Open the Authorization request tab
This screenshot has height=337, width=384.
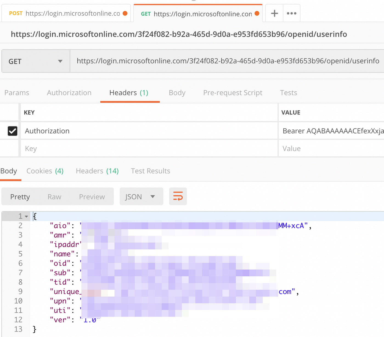pyautogui.click(x=69, y=93)
